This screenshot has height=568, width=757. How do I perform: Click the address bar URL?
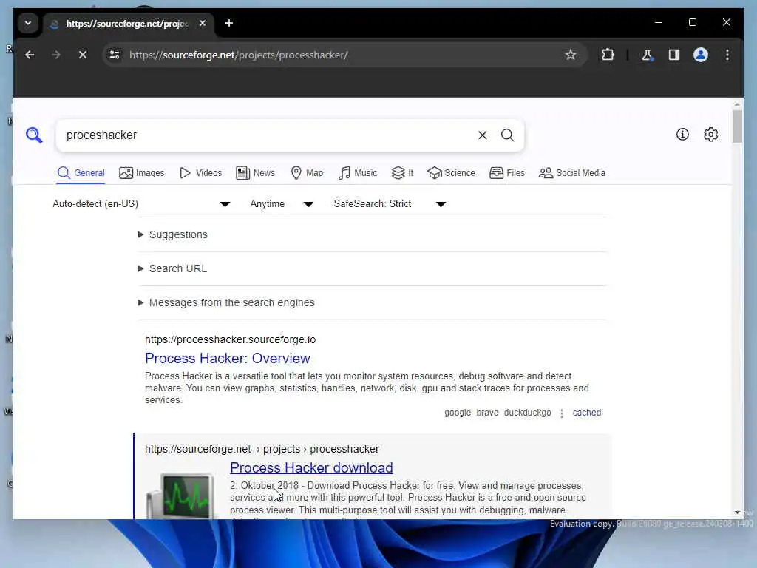tap(239, 55)
